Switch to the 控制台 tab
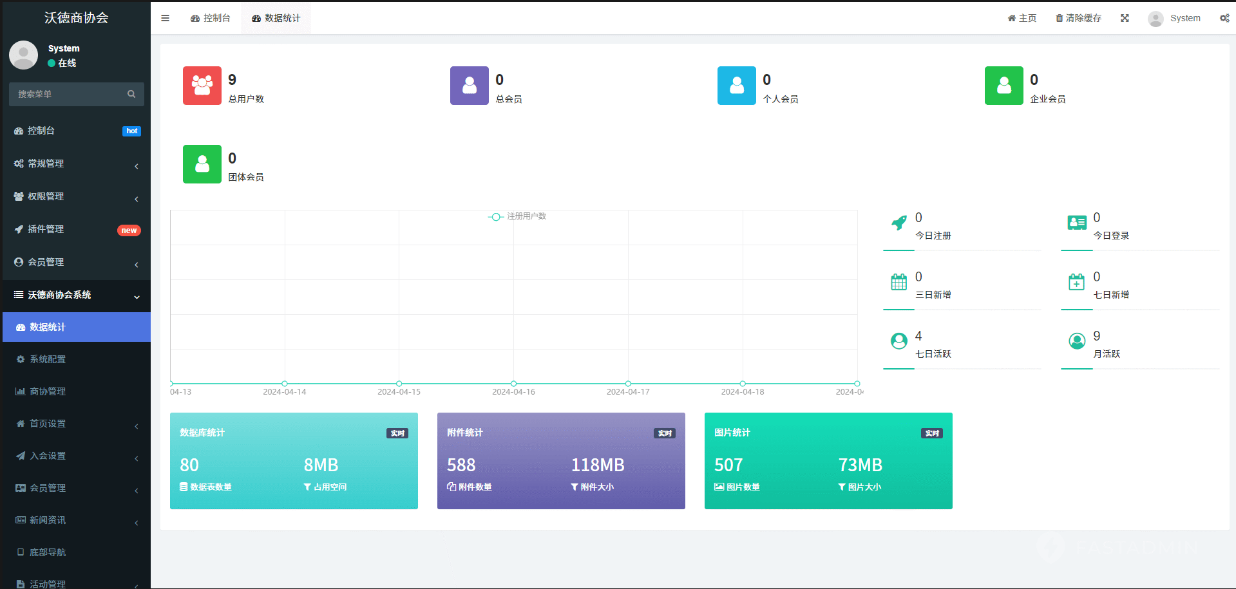The width and height of the screenshot is (1236, 589). point(211,18)
